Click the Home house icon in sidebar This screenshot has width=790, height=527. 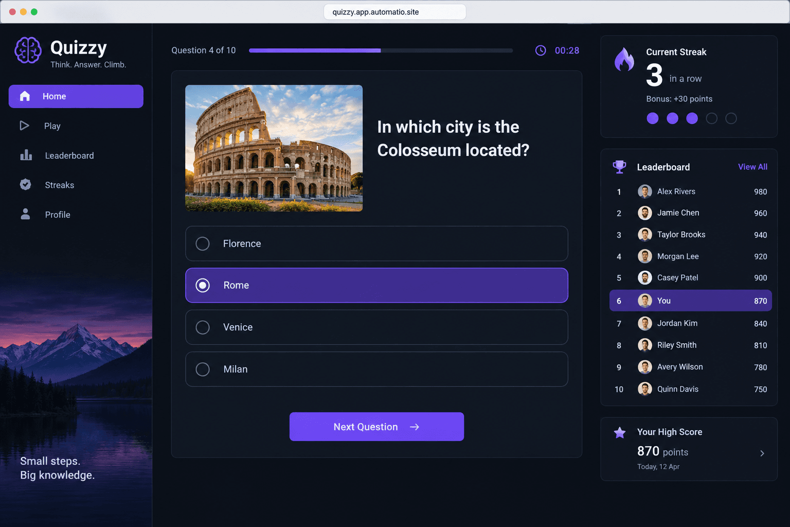coord(25,96)
